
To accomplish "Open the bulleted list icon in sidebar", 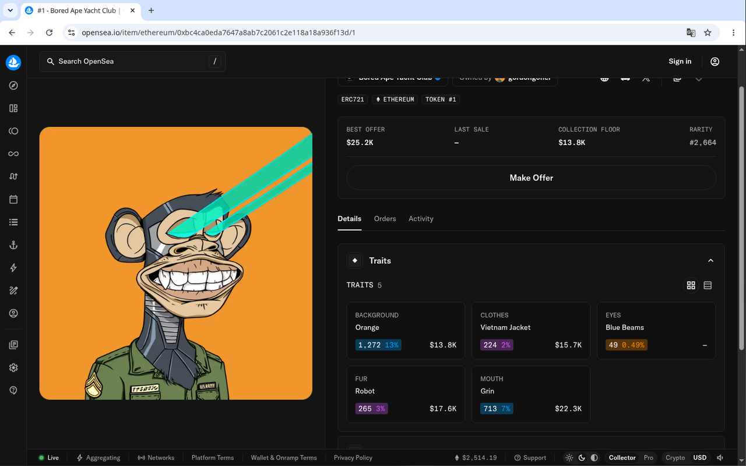I will pos(13,222).
